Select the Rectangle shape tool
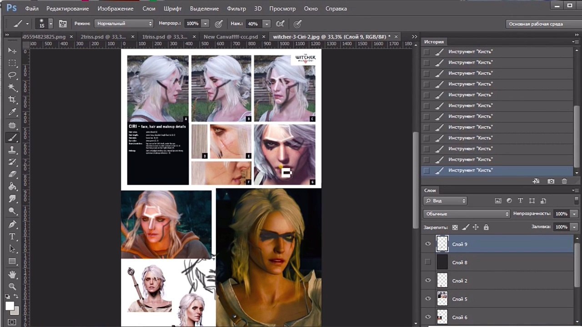Screen dimensions: 582x327 pos(12,261)
